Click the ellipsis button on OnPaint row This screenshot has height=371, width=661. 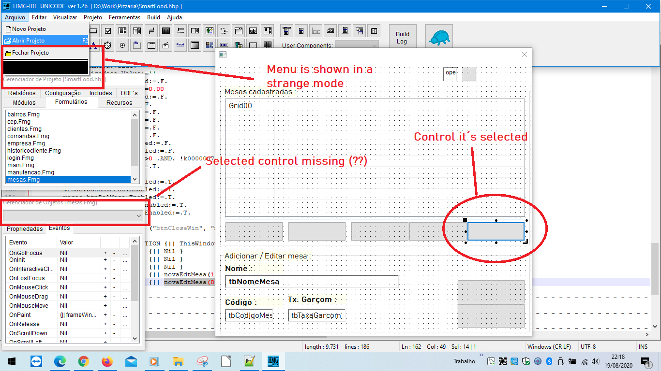click(124, 314)
